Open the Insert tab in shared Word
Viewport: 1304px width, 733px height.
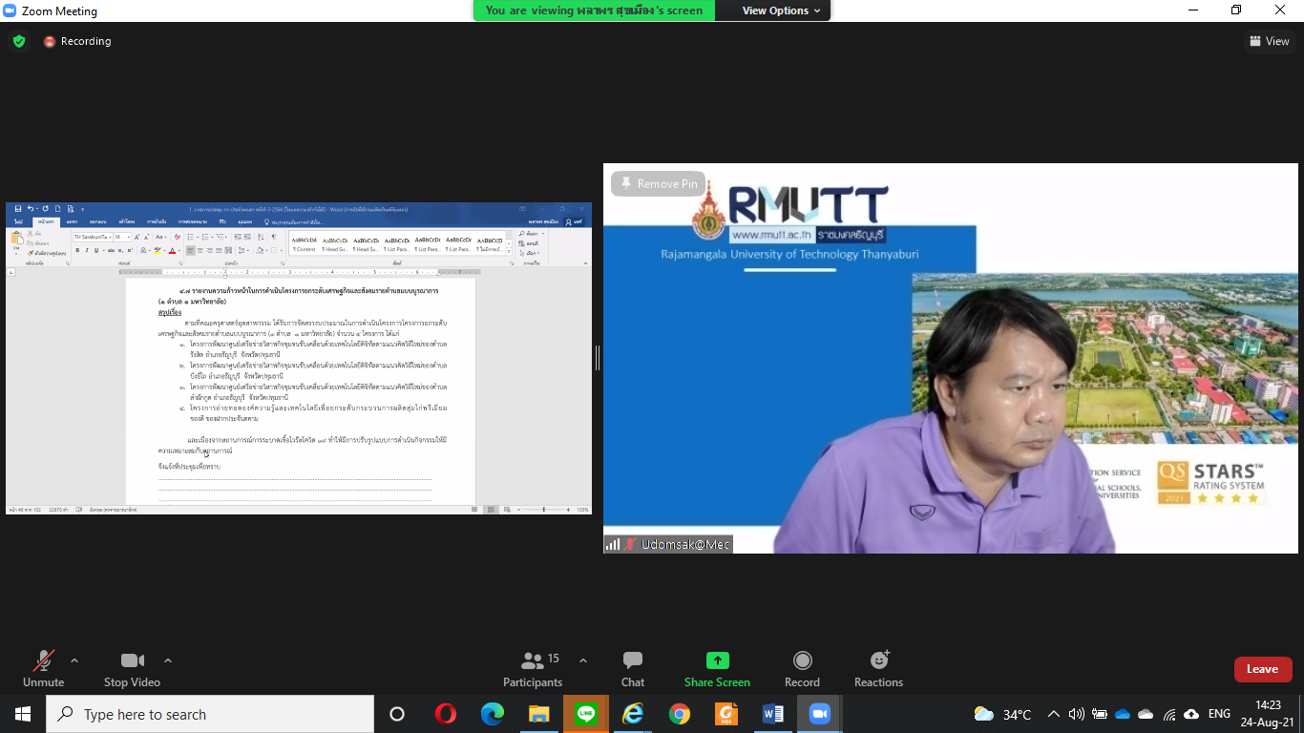72,221
